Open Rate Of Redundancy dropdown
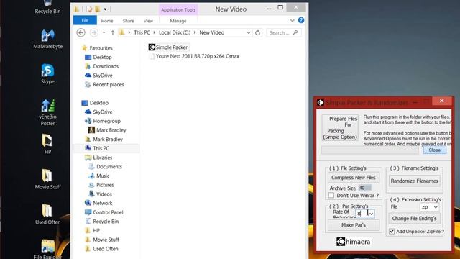Screen dimensions: 460x259 pyautogui.click(x=371, y=214)
